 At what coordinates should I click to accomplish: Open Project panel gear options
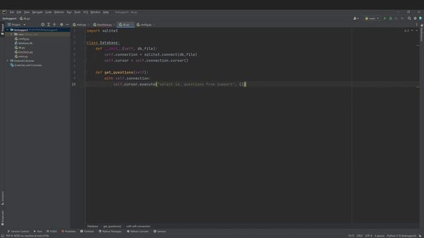[62, 24]
